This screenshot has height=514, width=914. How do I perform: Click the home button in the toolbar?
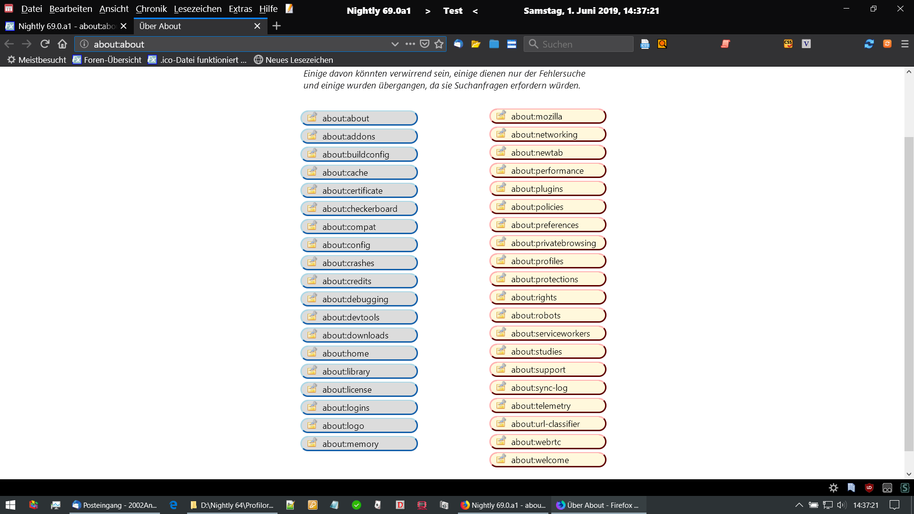(62, 44)
